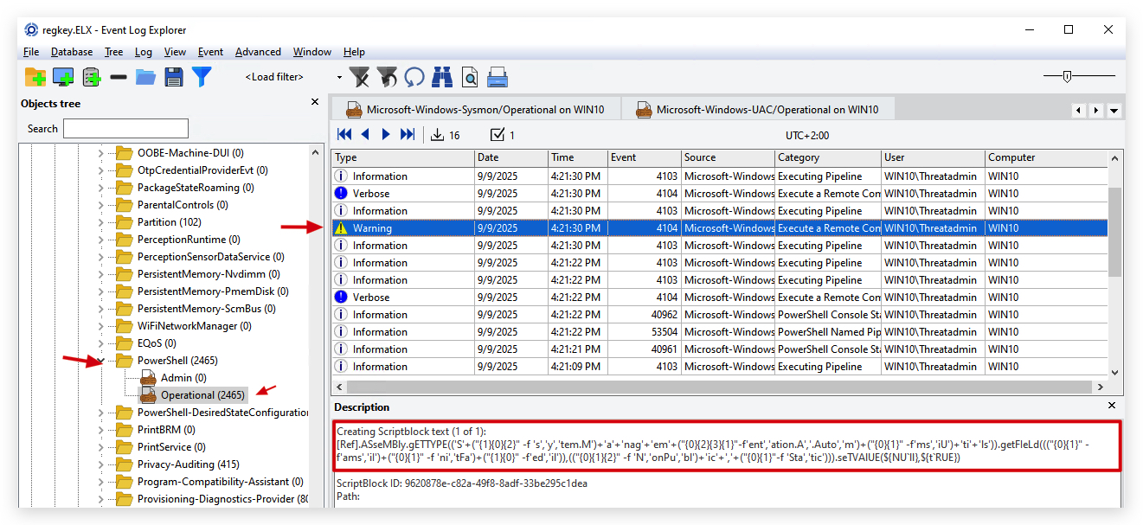Click the Event column header

click(645, 157)
